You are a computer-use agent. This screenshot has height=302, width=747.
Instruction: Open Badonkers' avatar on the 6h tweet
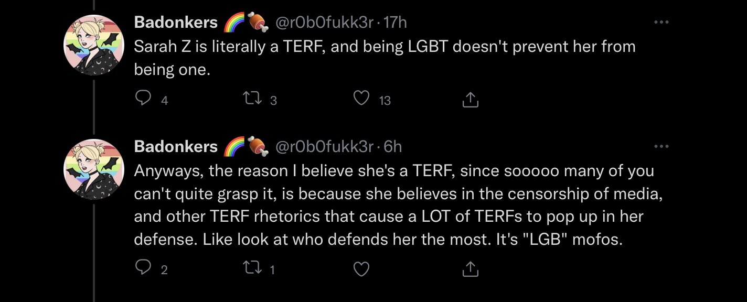(94, 169)
